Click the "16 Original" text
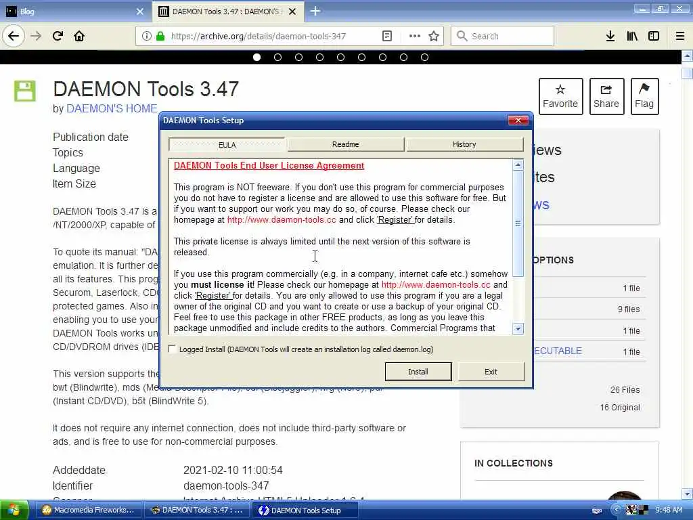 pyautogui.click(x=620, y=407)
